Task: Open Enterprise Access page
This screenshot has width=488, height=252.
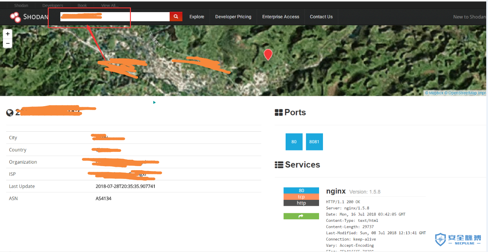Action: (281, 17)
